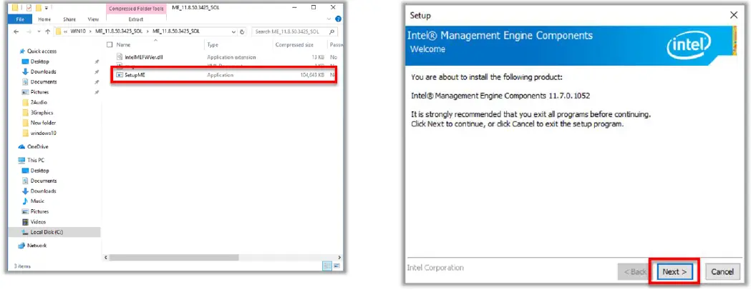This screenshot has width=751, height=292.
Task: Switch to details view in status bar
Action: [327, 266]
